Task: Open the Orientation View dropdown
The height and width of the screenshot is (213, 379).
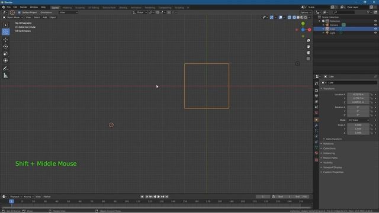Action: (x=69, y=12)
